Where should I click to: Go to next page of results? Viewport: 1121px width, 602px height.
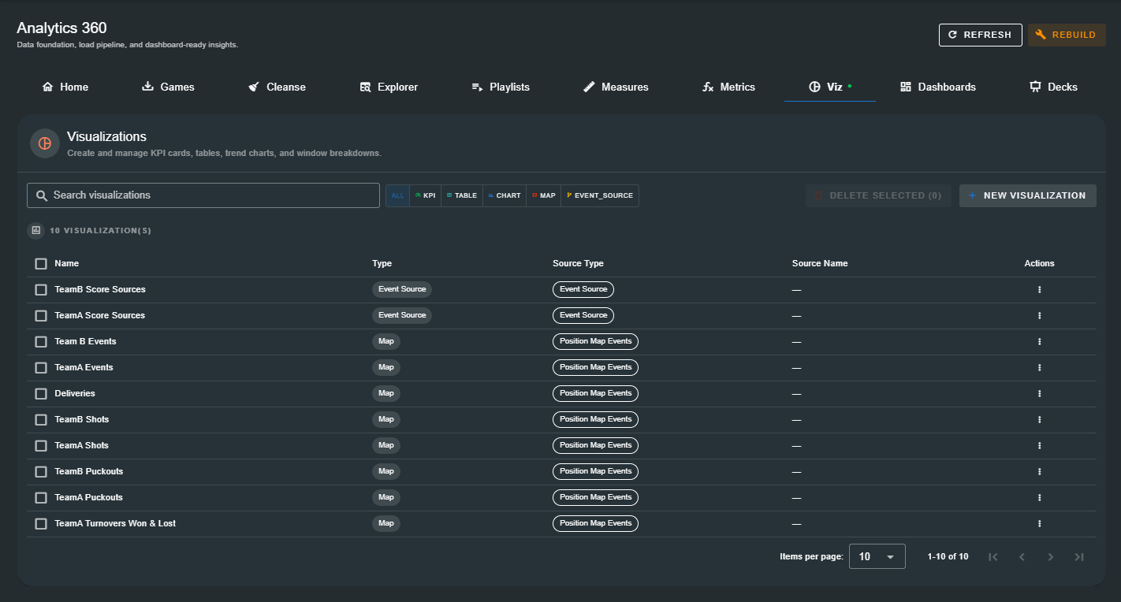click(x=1050, y=557)
